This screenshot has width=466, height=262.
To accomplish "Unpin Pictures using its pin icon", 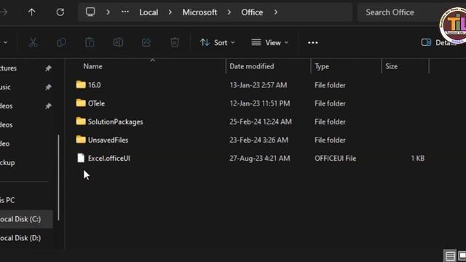I will (48, 68).
